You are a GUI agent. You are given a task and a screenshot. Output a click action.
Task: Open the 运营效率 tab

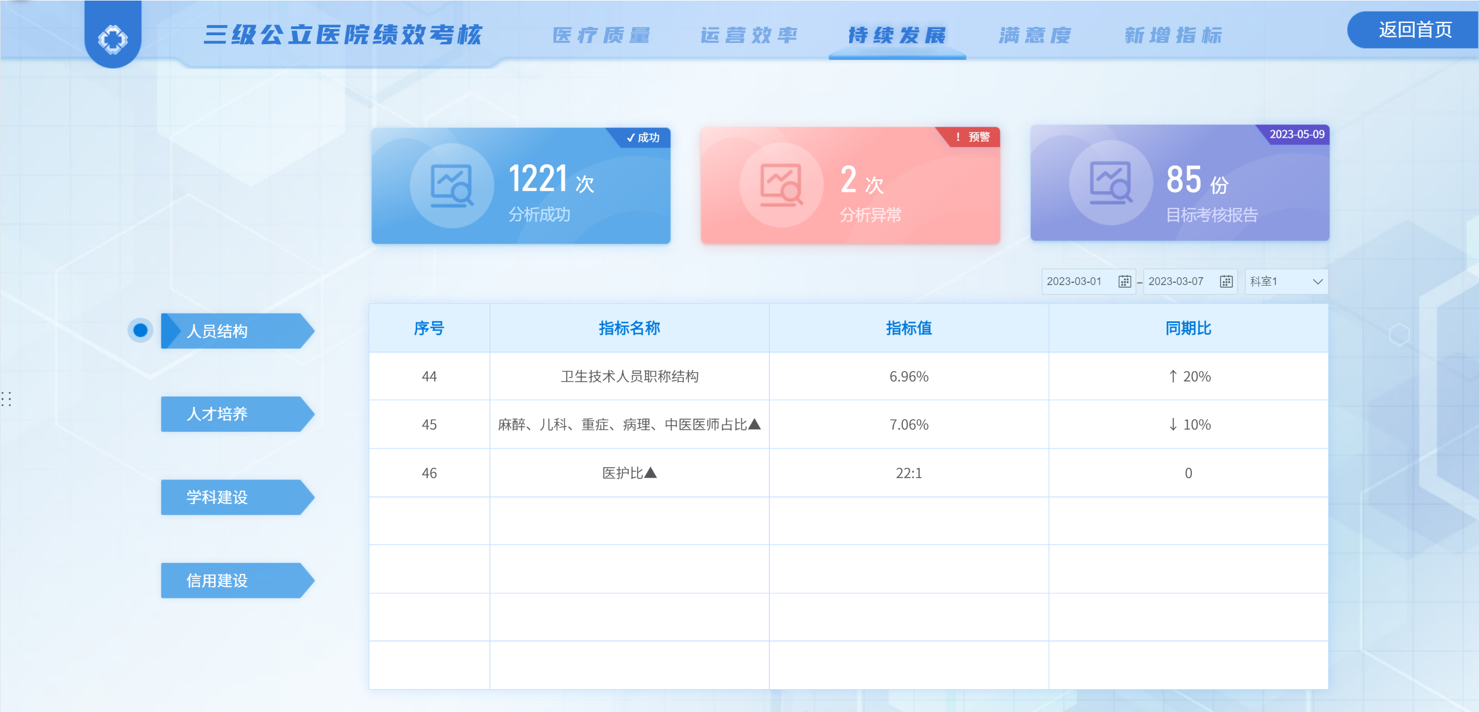tap(748, 36)
